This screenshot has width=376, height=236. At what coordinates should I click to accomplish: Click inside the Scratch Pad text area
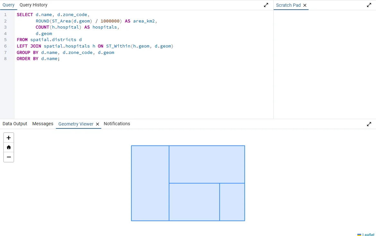[325, 65]
